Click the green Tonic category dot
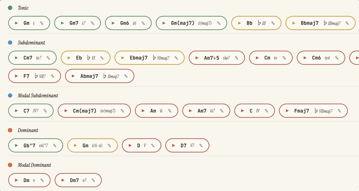 (x=10, y=8)
